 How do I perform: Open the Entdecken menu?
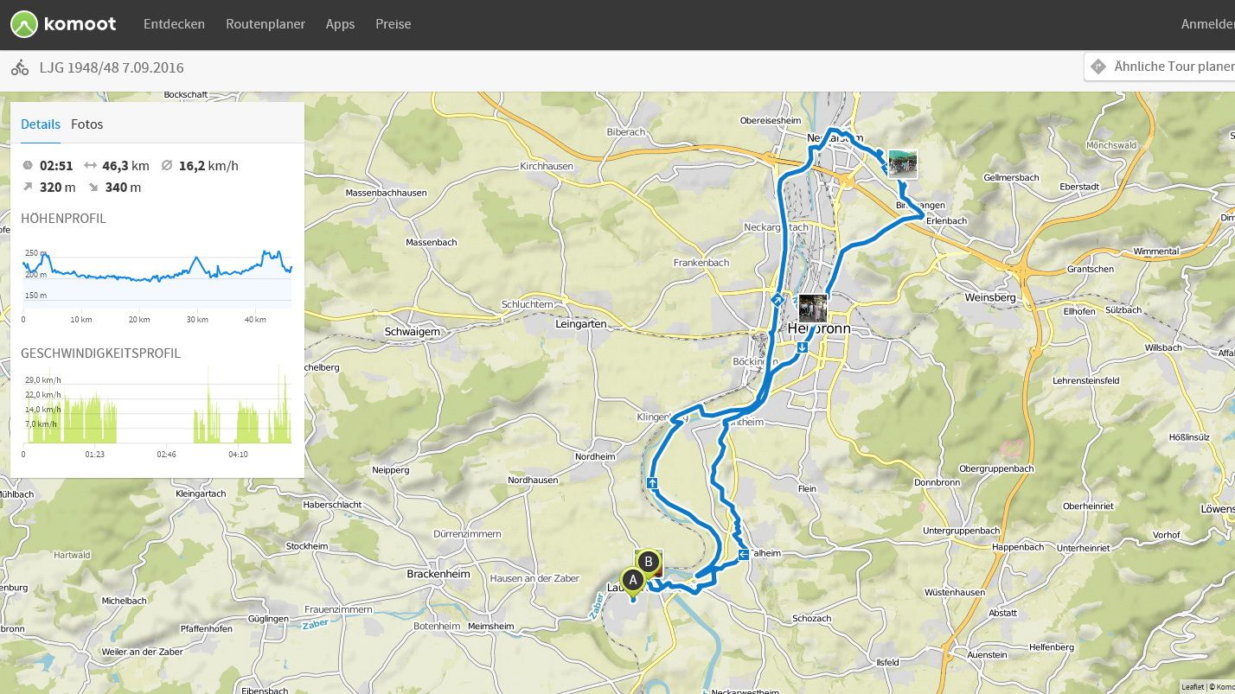[174, 24]
